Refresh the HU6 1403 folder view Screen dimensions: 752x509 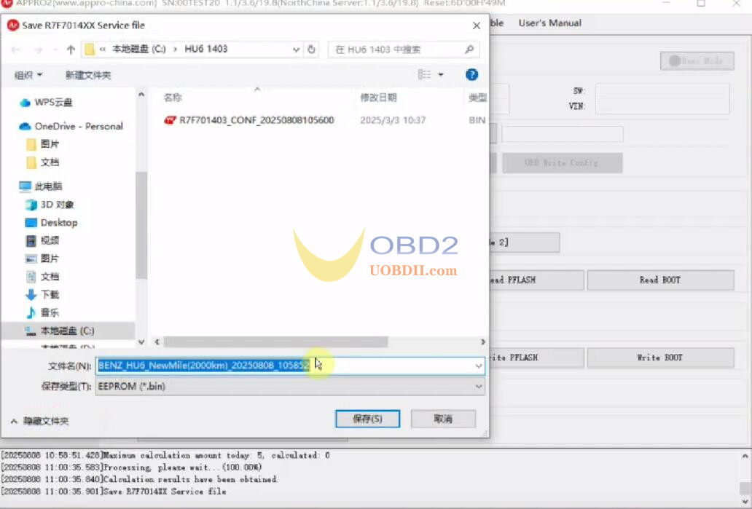click(x=311, y=50)
